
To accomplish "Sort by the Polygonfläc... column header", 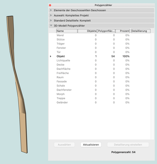I will click(106, 31).
